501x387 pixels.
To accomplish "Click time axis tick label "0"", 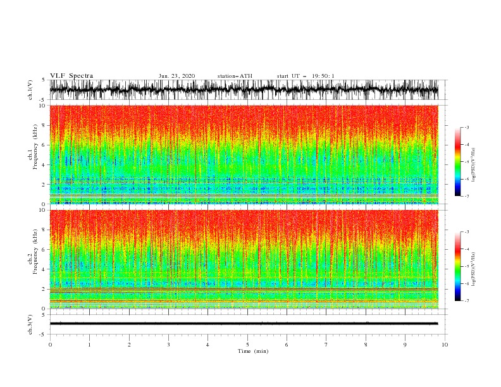I will click(x=50, y=345).
